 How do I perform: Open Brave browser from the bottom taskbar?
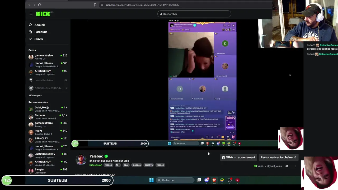(214, 180)
